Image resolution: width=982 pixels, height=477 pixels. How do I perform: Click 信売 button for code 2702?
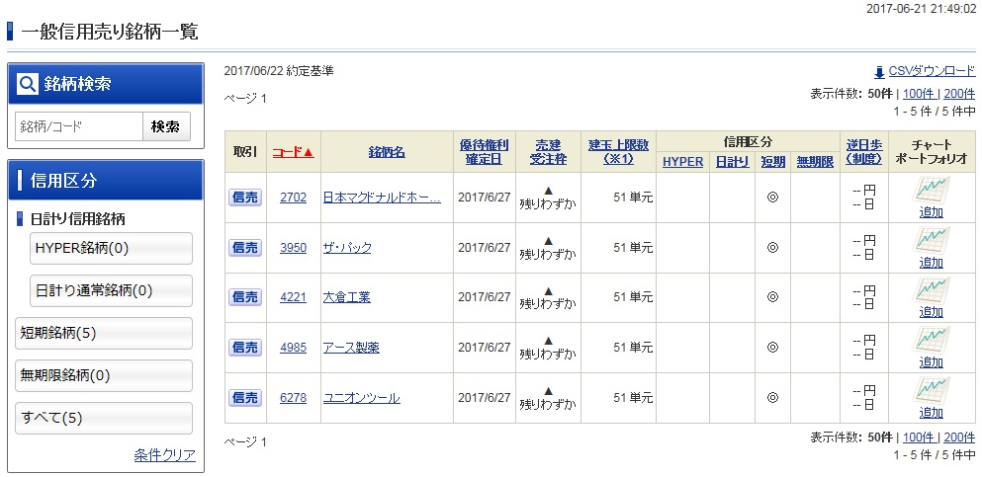coord(245,198)
